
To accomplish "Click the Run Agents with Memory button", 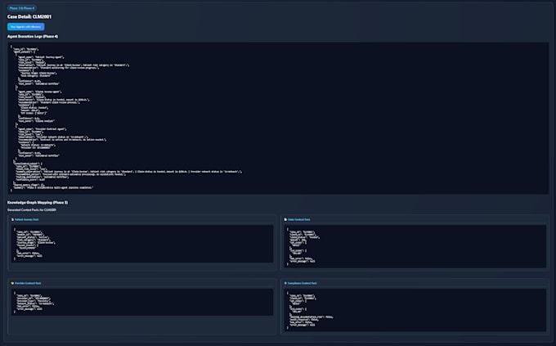I will coord(25,27).
